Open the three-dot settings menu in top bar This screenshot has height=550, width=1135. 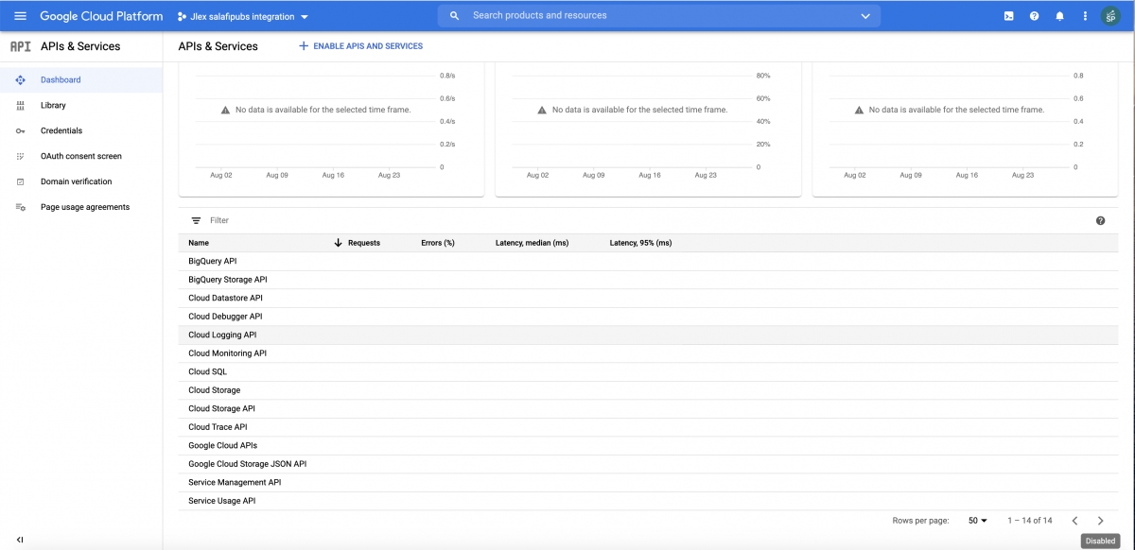(1085, 16)
